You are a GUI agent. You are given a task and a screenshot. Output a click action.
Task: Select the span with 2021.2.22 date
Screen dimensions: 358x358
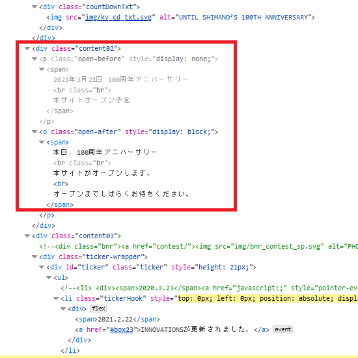pyautogui.click(x=117, y=319)
